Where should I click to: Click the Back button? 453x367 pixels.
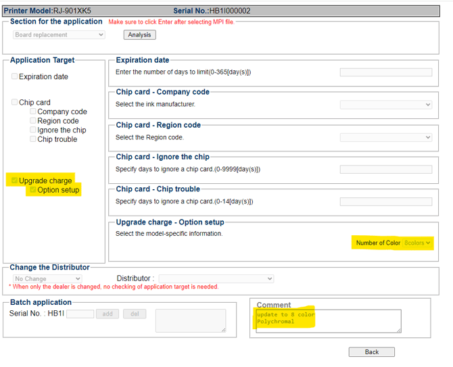coord(371,352)
